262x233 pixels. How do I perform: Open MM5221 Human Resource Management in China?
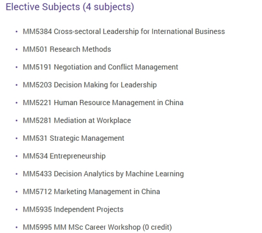103,103
